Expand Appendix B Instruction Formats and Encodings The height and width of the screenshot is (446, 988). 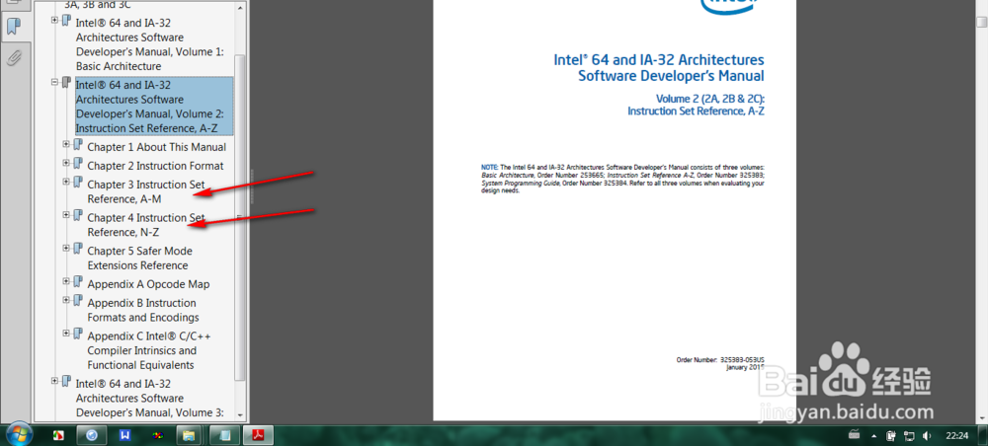coord(66,300)
